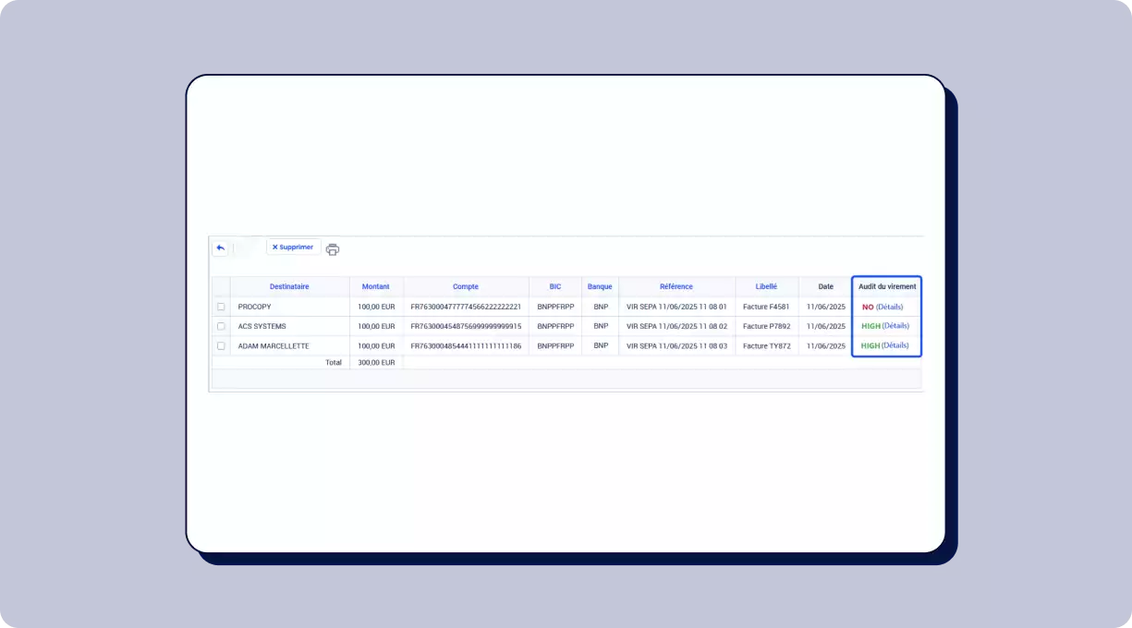Click the 300,00 EUR total amount
Viewport: 1132px width, 628px height.
click(376, 363)
